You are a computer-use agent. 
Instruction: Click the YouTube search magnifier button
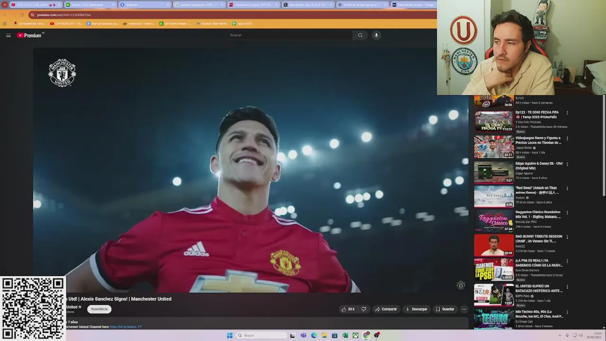(360, 35)
